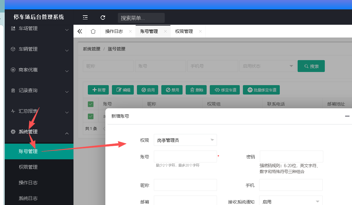352x205 pixels.
Task: Click the home icon tab
Action: pos(93,31)
